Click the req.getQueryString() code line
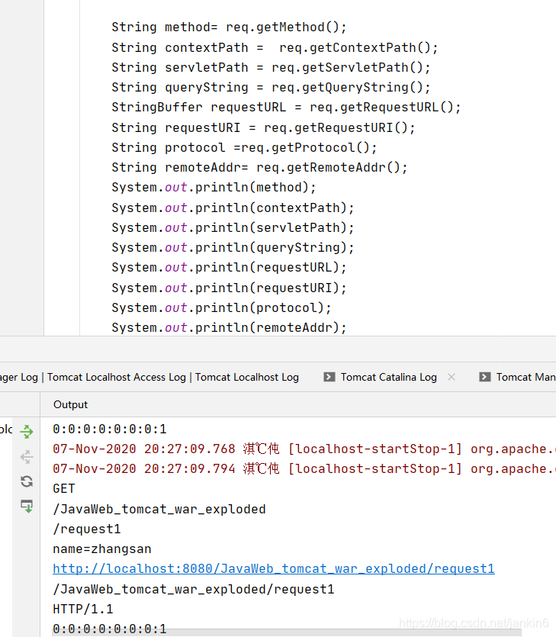Screen dimensions: 556x637 coord(271,87)
